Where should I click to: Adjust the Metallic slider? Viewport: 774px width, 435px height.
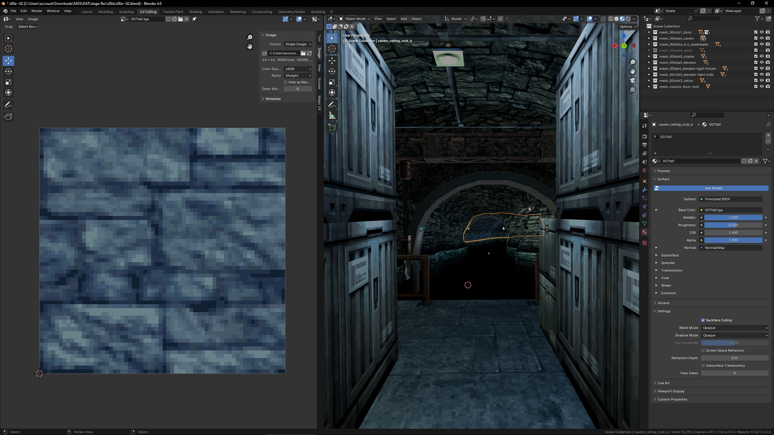733,217
